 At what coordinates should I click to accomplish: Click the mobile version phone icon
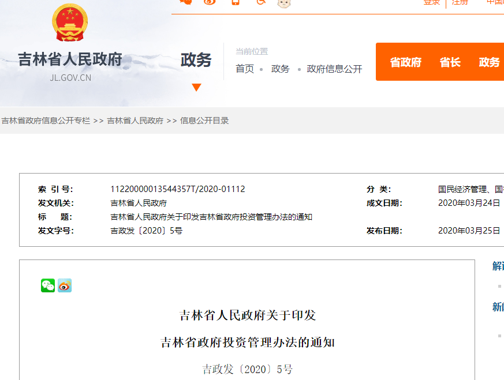235,3
